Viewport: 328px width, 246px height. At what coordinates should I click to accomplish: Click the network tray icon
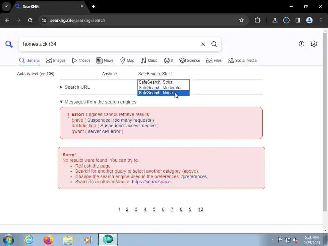tap(288, 240)
